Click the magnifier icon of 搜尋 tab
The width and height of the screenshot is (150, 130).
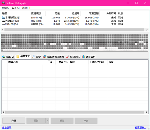tap(34, 57)
